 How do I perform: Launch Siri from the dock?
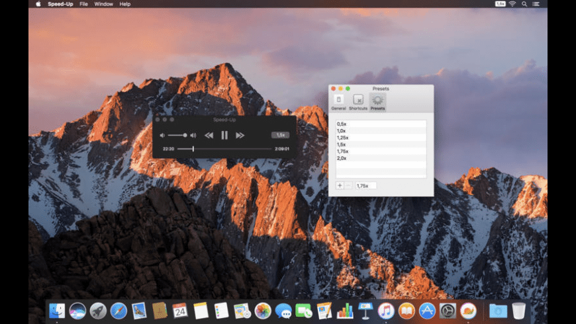pyautogui.click(x=77, y=311)
